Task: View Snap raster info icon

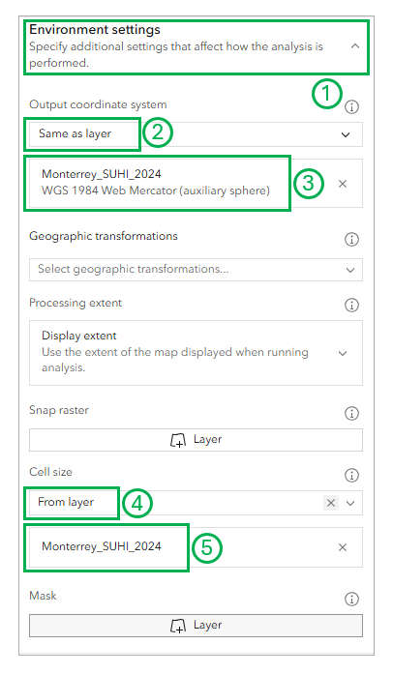Action: click(351, 414)
